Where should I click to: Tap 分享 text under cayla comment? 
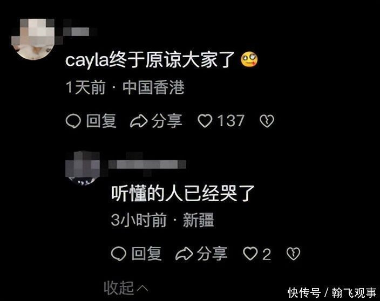167,121
